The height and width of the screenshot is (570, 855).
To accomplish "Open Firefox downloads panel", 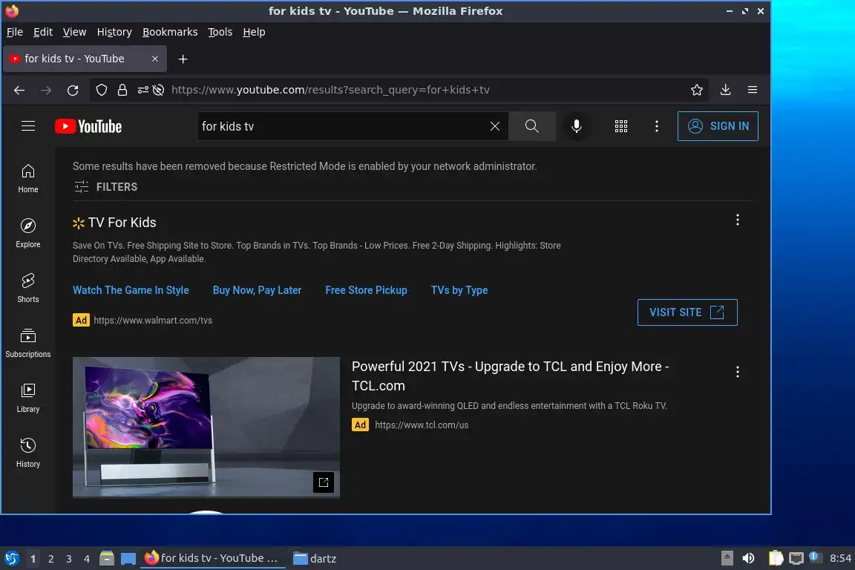I will tap(725, 90).
